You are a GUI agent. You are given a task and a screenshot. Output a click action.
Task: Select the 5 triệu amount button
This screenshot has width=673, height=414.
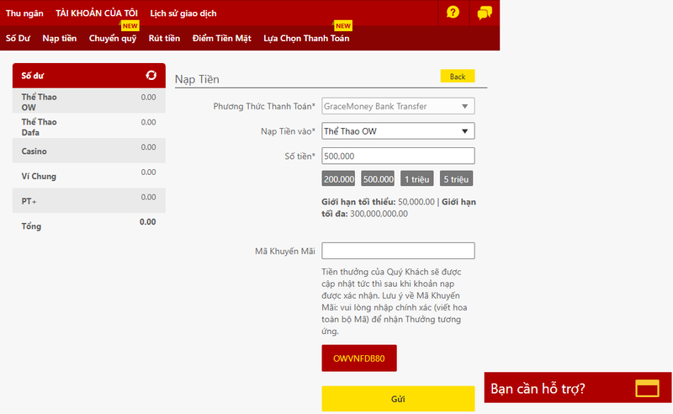pos(456,178)
